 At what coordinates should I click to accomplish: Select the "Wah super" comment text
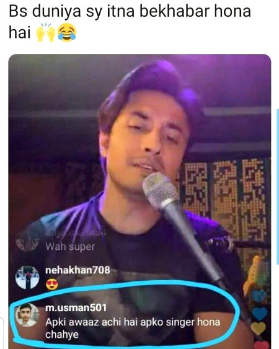[70, 247]
